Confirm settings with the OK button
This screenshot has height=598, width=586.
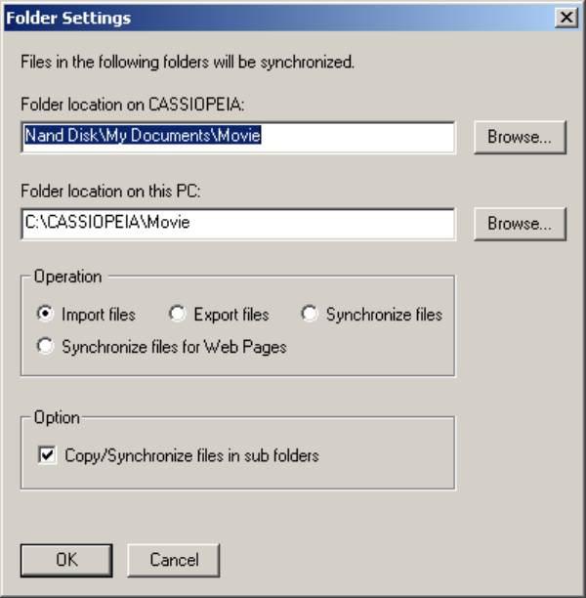click(66, 560)
